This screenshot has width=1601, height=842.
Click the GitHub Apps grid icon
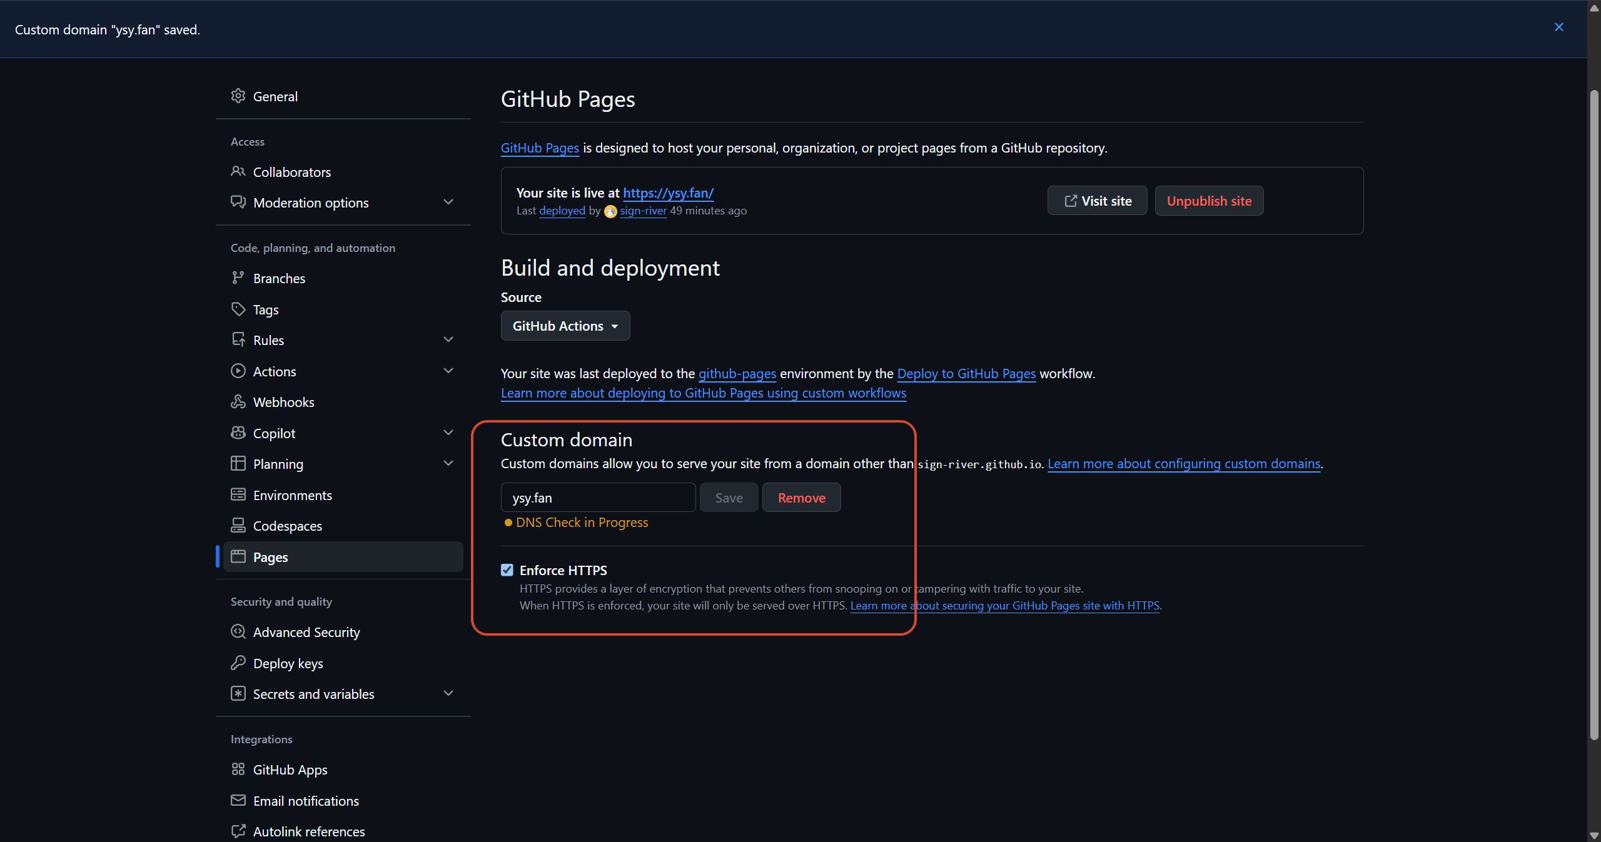tap(238, 769)
